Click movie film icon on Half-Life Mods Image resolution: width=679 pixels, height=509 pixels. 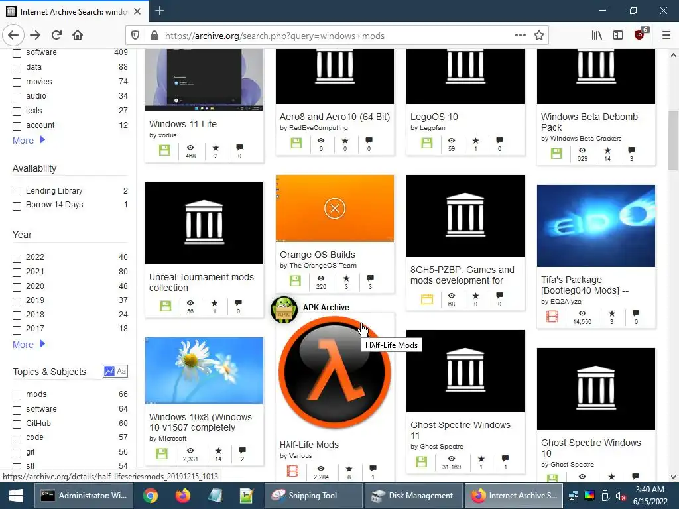pyautogui.click(x=292, y=471)
